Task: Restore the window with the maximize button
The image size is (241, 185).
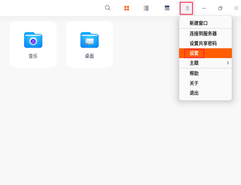Action: tap(220, 8)
